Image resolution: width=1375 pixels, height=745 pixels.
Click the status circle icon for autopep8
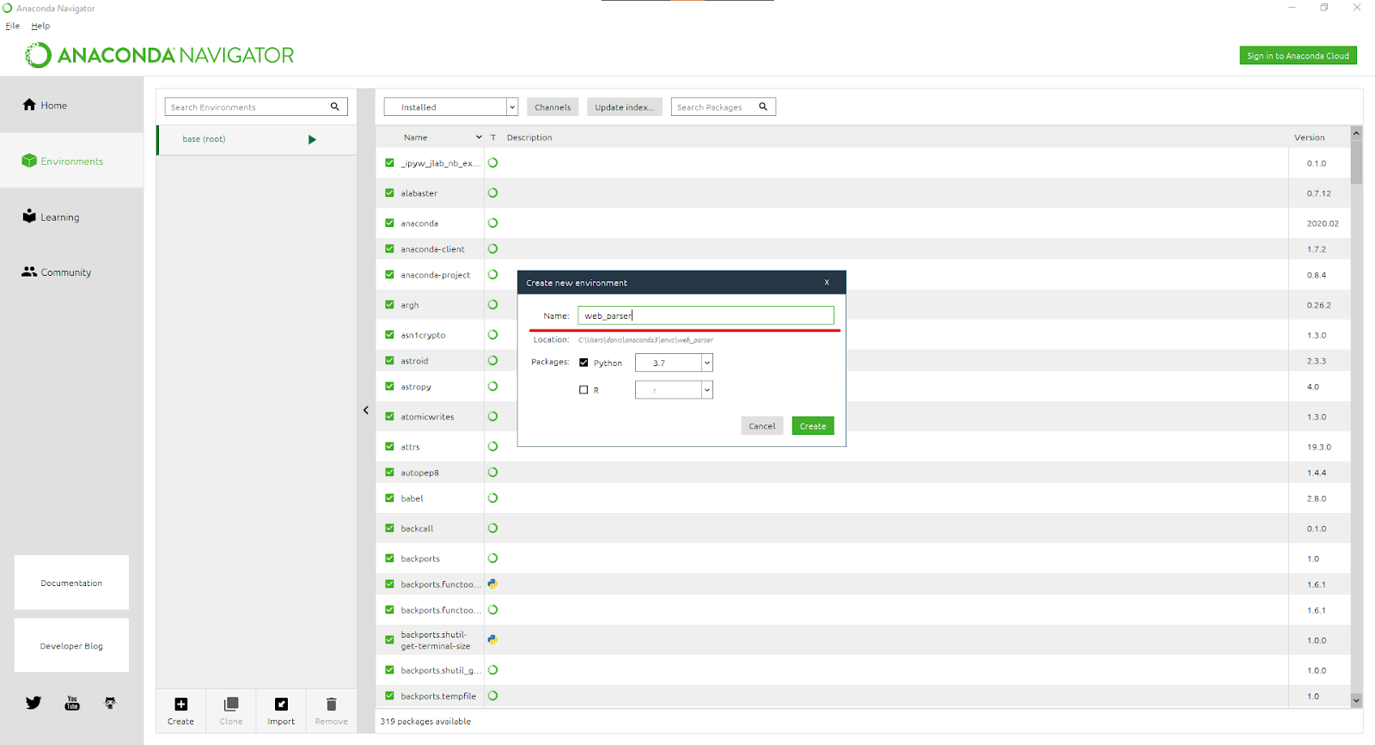492,472
